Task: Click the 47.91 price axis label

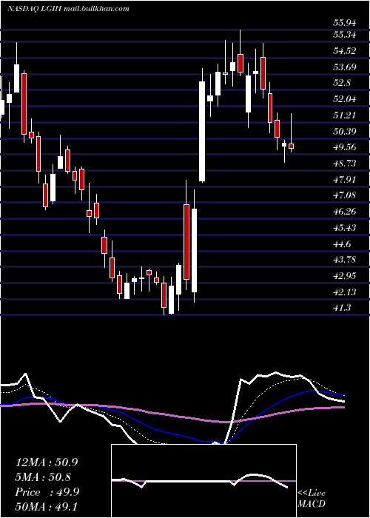Action: coord(345,179)
